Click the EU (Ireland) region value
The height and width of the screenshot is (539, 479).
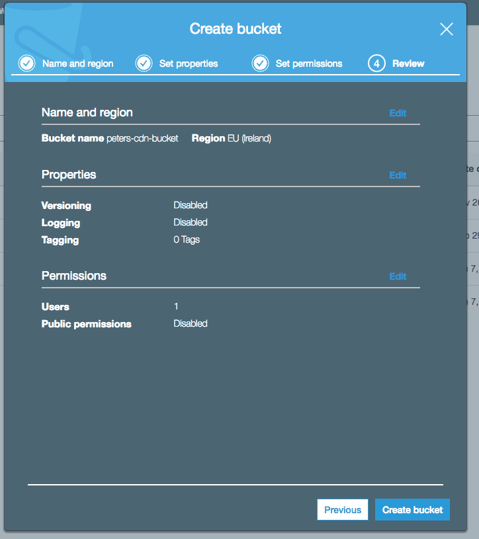[x=249, y=139]
